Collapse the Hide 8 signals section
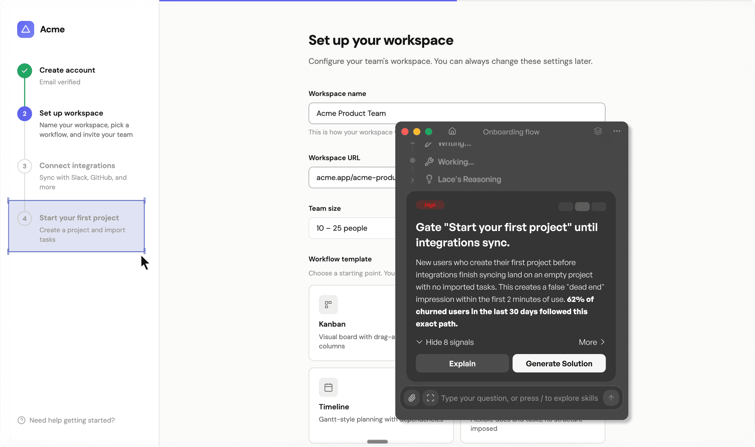The image size is (755, 447). [x=445, y=342]
